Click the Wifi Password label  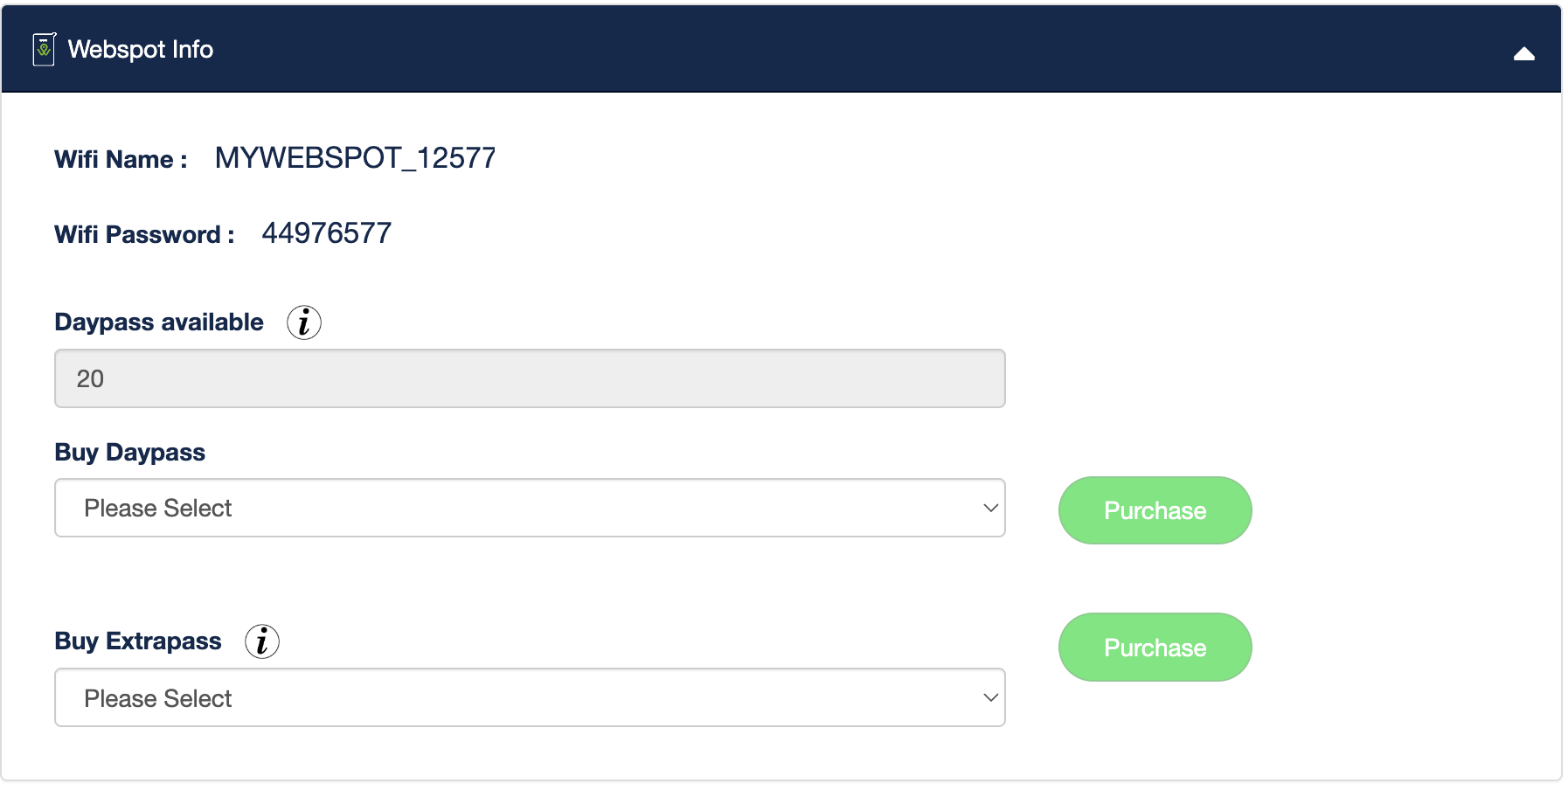click(144, 235)
